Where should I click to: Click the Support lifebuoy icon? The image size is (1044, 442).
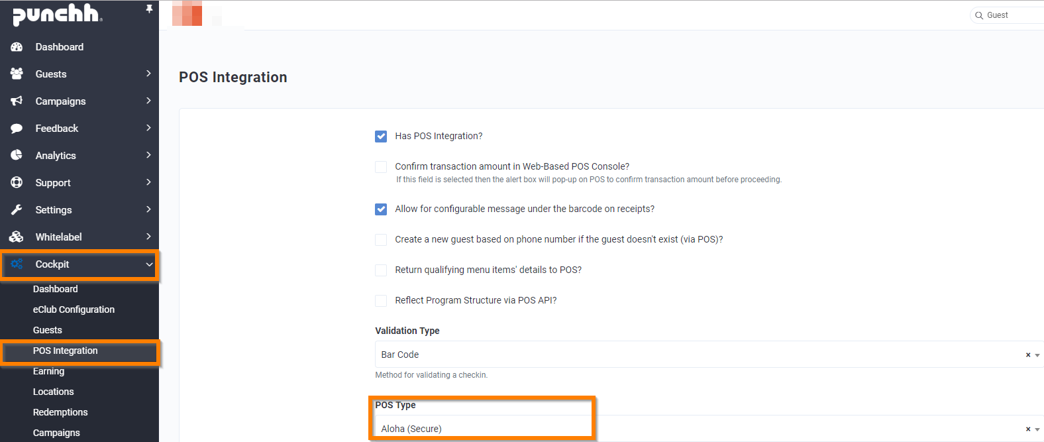tap(17, 183)
